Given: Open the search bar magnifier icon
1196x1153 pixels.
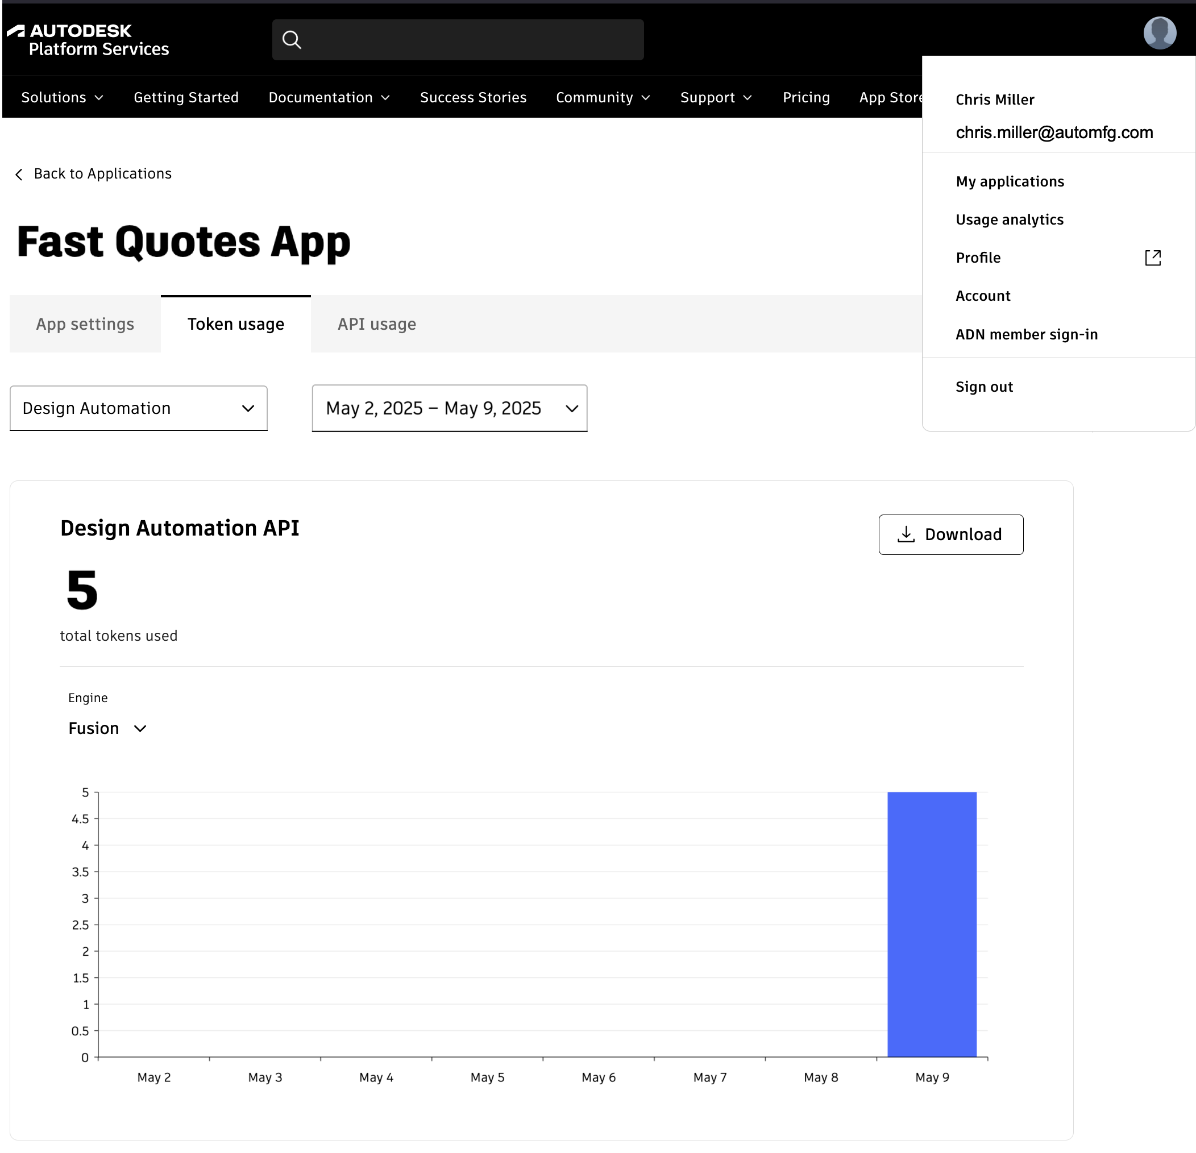Looking at the screenshot, I should 292,39.
